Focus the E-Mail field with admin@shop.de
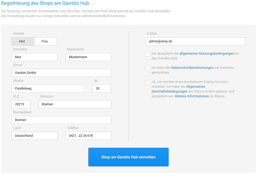 [195, 41]
